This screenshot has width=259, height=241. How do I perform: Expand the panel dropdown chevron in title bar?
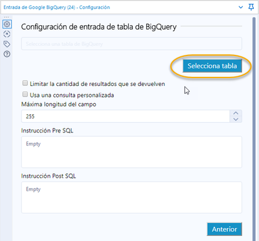[241, 7]
